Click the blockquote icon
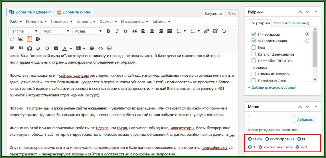Image resolution: width=326 pixels, height=158 pixels. coord(134,31)
